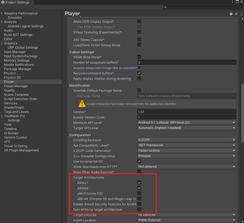Select the Audio settings page
The height and width of the screenshot is (223, 244).
(8, 30)
